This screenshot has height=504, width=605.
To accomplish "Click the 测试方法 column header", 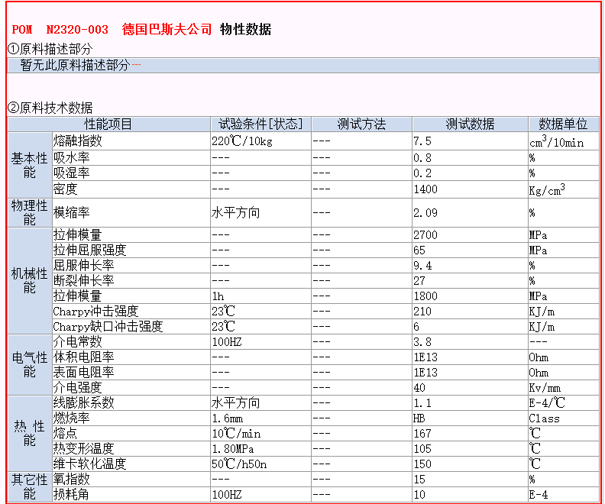I will click(361, 124).
